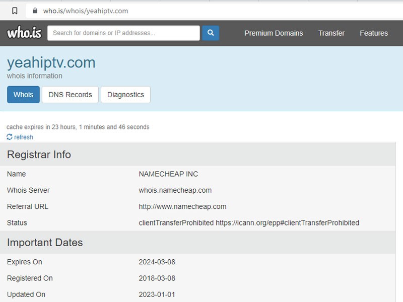
Task: Click the whois.namecheap.com server value
Action: click(175, 190)
